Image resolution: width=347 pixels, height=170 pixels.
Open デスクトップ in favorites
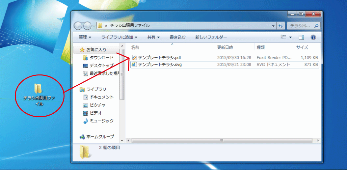coord(102,66)
